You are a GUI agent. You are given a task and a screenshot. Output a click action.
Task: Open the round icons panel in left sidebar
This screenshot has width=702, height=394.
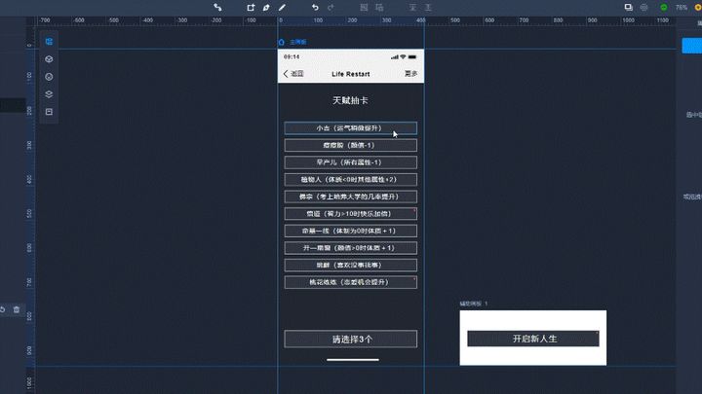coord(49,77)
